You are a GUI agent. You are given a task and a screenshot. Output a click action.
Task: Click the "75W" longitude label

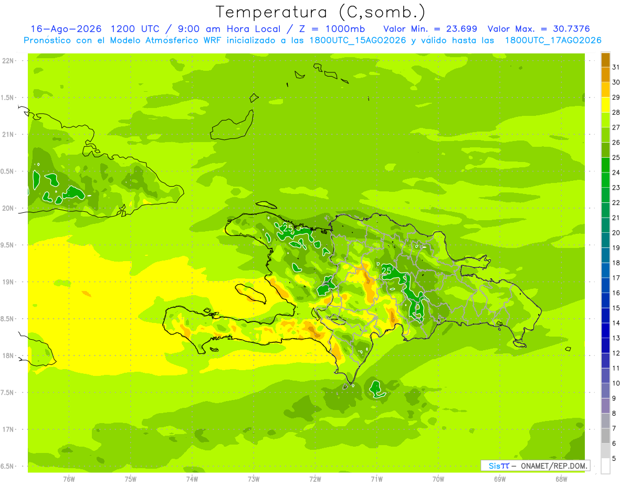point(130,479)
